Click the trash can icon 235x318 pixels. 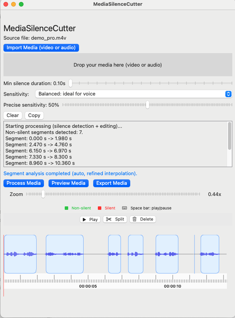[134, 219]
